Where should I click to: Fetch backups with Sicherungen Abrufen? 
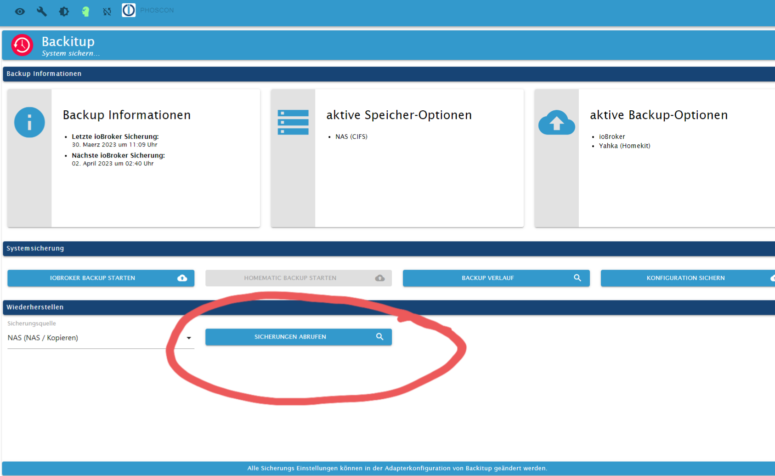299,337
